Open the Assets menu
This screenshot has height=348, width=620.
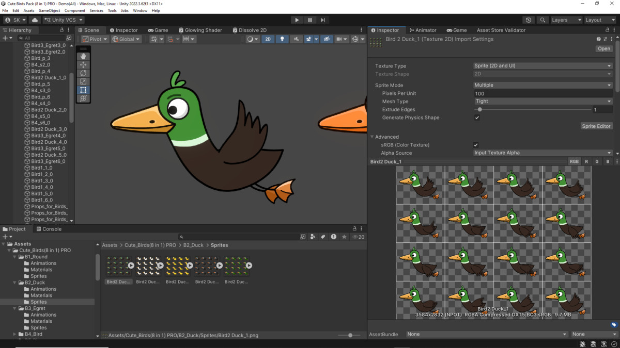[29, 10]
